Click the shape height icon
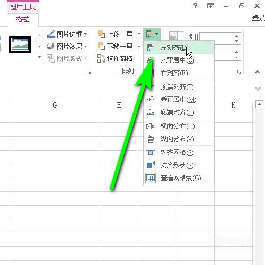The image size is (265, 265). [193, 37]
